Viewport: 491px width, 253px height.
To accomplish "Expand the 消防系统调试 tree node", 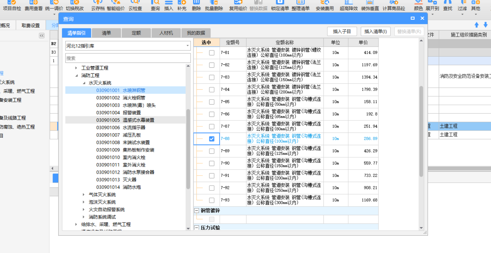I will tap(84, 217).
